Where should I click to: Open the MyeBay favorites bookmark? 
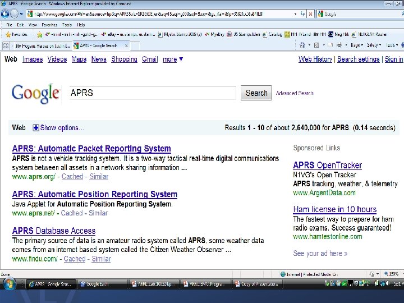[214, 34]
